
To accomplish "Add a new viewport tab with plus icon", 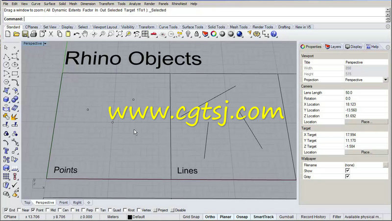I will point(89,202).
